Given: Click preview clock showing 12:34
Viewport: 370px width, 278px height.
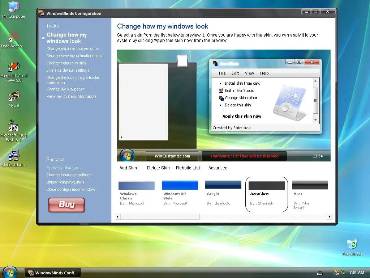Looking at the screenshot, I should pyautogui.click(x=318, y=156).
